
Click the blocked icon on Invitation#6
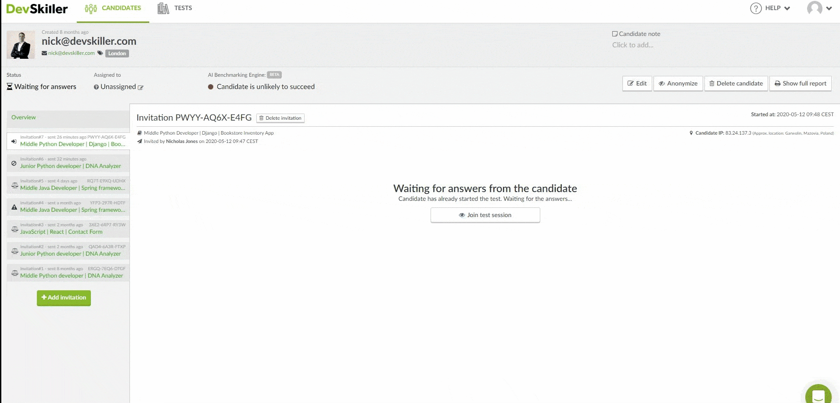pos(14,163)
